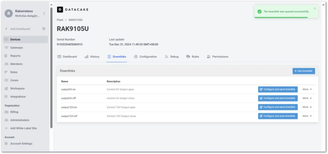Open Members in the sidebar
Viewport: 328px width, 154px height.
click(16, 64)
